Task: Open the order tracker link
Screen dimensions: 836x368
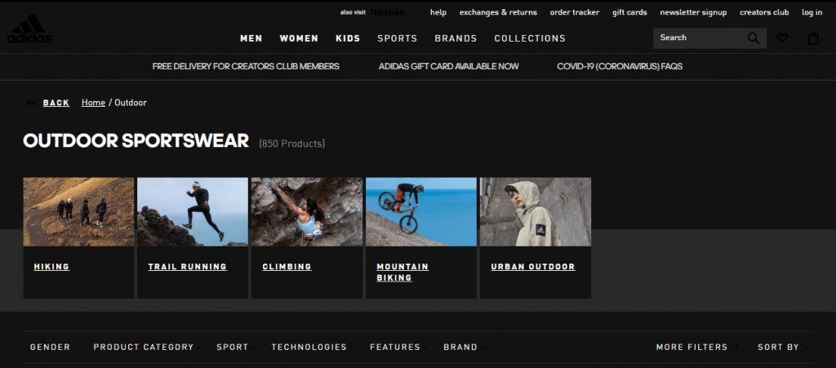Action: pos(575,12)
